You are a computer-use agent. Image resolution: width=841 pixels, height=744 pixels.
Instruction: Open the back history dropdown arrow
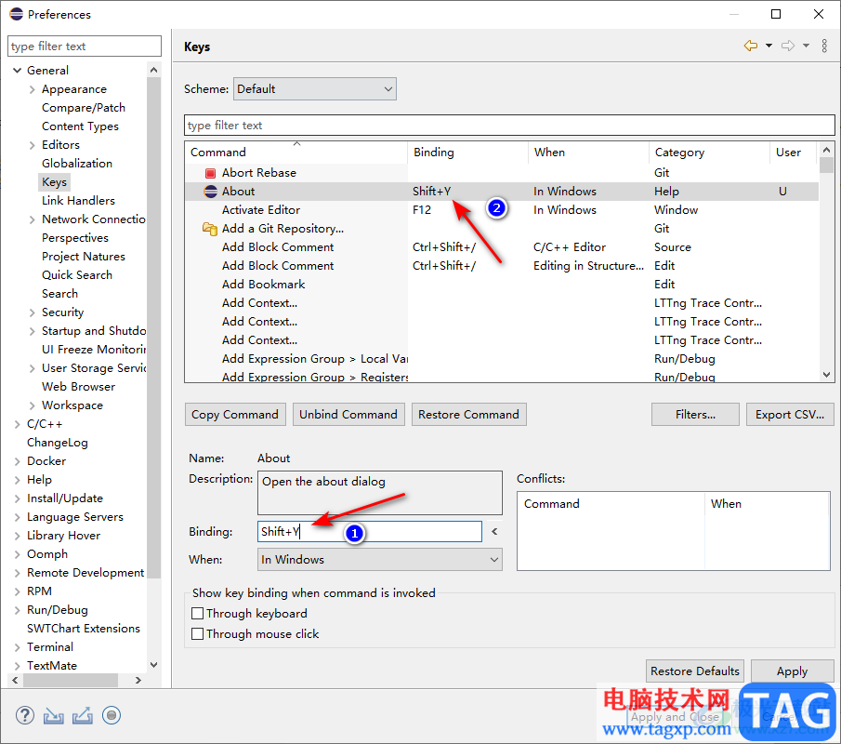(769, 46)
